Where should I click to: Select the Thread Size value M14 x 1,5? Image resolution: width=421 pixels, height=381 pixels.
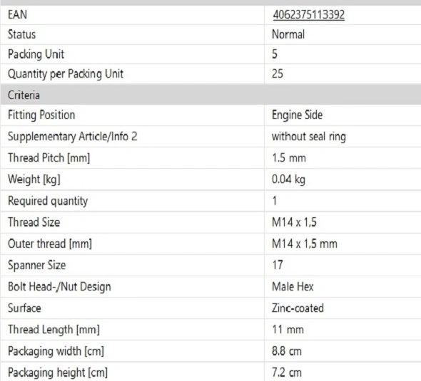pos(294,222)
